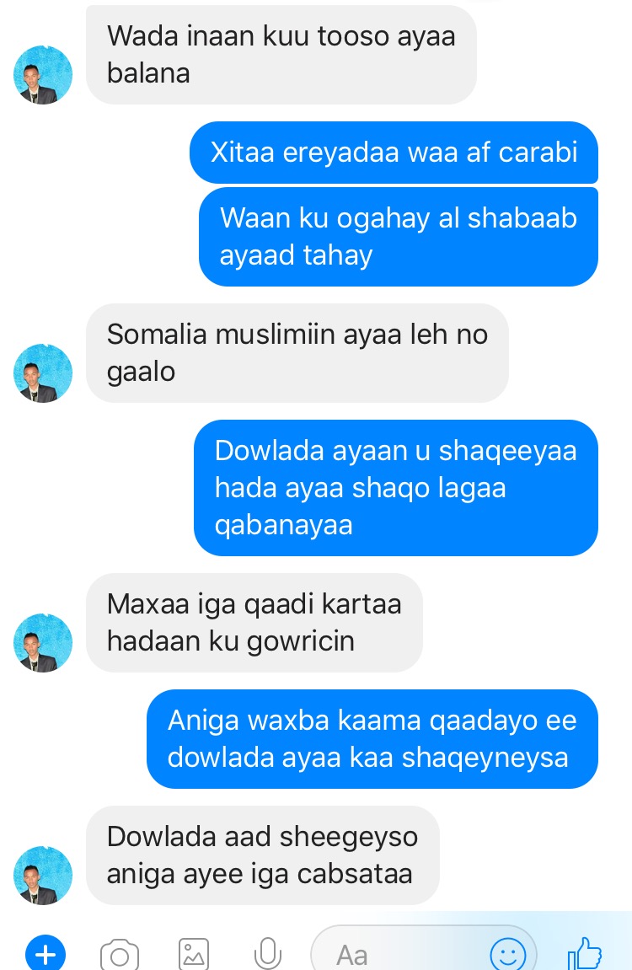Send a thumbs-up like
Viewport: 632px width, 970px height.
584,953
